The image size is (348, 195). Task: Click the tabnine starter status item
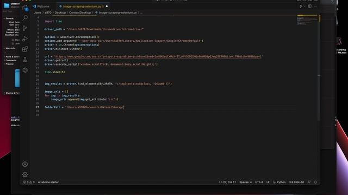coord(48,182)
